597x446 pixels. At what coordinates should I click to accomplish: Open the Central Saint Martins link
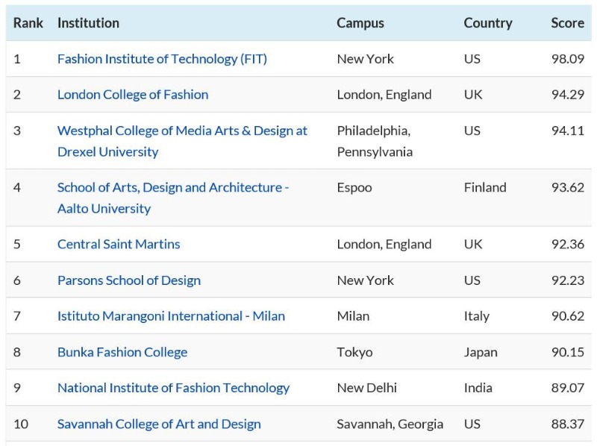tap(119, 245)
